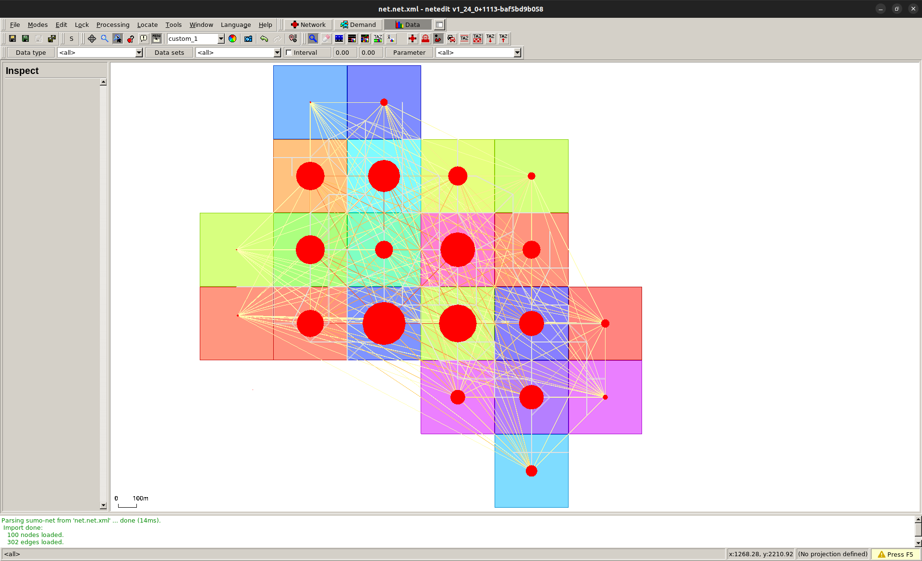Click the move view tool icon

pos(92,38)
